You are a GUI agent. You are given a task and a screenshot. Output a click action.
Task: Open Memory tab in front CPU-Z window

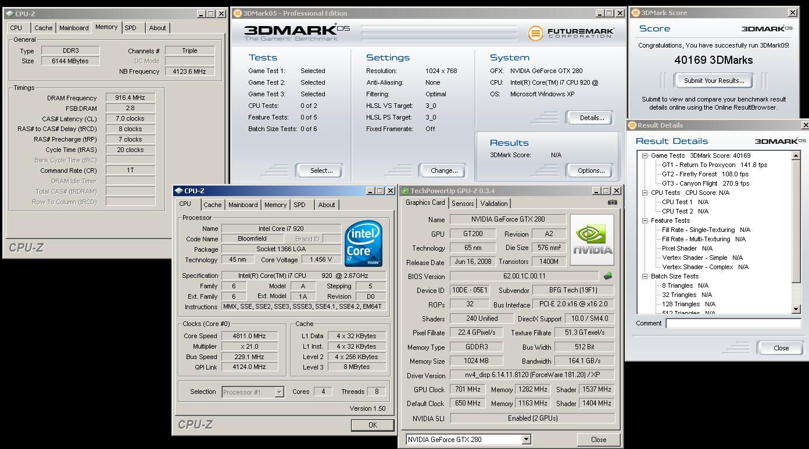pyautogui.click(x=275, y=205)
